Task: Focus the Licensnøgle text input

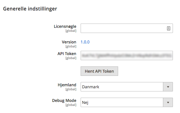Action: (x=127, y=28)
